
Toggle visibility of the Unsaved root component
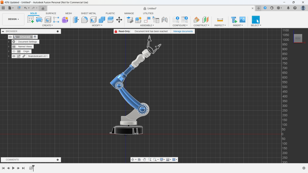(10, 37)
